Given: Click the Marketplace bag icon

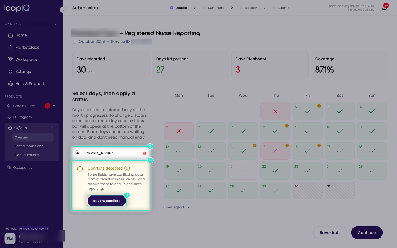Looking at the screenshot, I should pyautogui.click(x=10, y=48).
